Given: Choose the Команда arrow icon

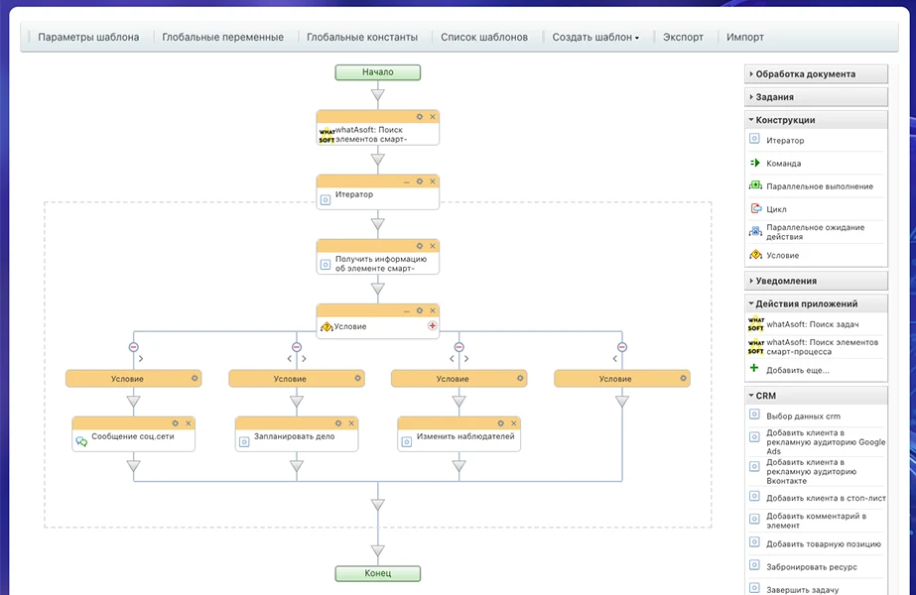Looking at the screenshot, I should tap(755, 163).
